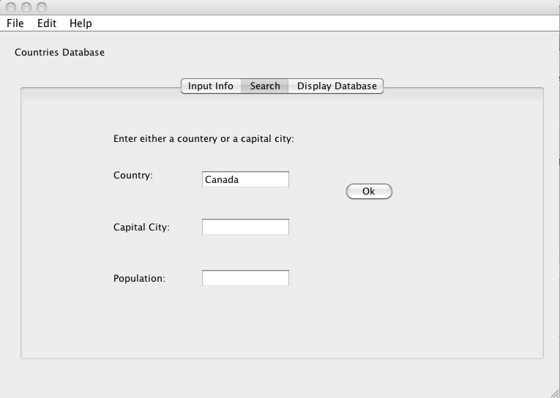560x398 pixels.
Task: Zoom the window using the third title button
Action: coord(41,7)
